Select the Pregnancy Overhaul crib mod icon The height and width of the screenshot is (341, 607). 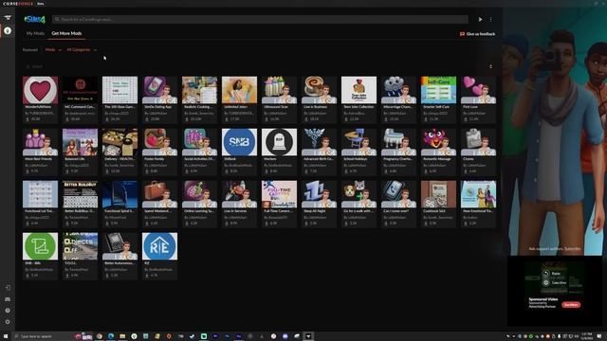pos(398,142)
